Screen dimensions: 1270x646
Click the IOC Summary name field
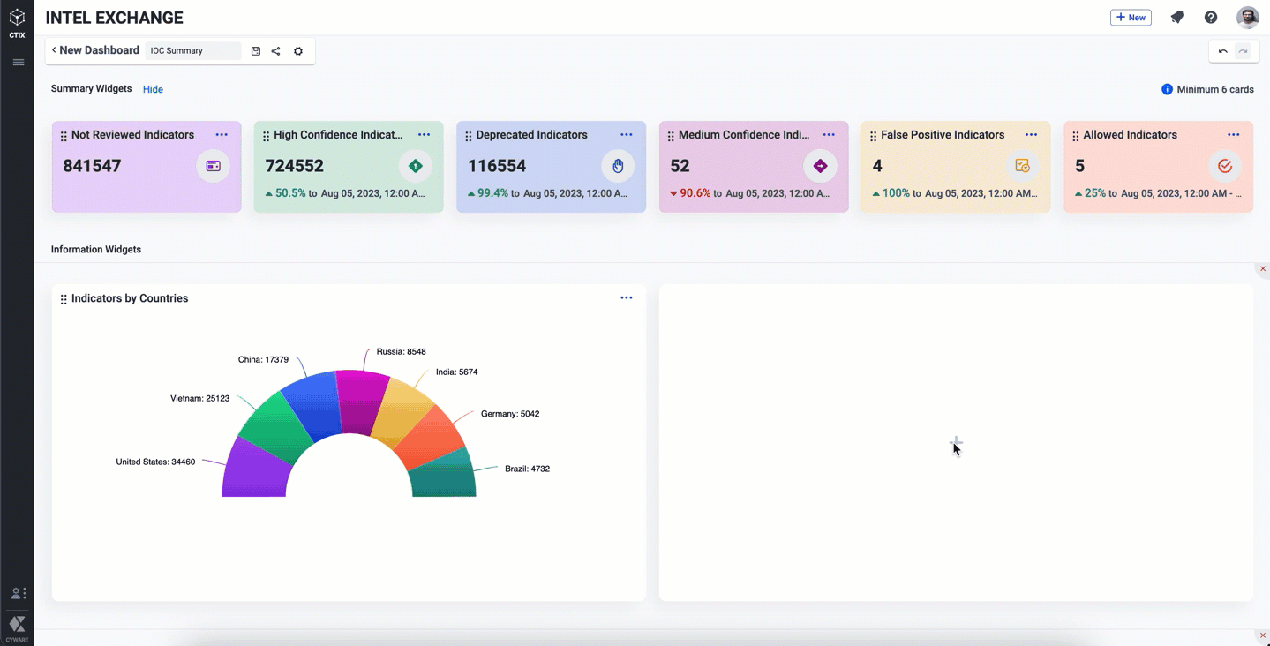(192, 51)
